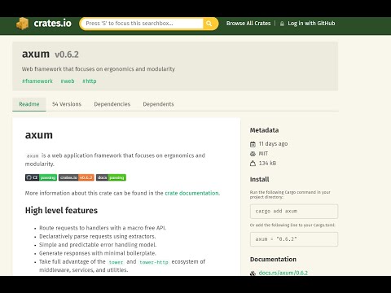Viewport: 391px width, 293px height.
Task: Click the Install heading
Action: coord(259,179)
